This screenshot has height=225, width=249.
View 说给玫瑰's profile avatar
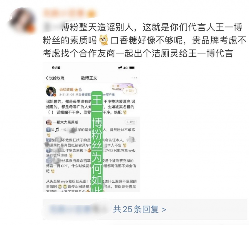(51, 92)
